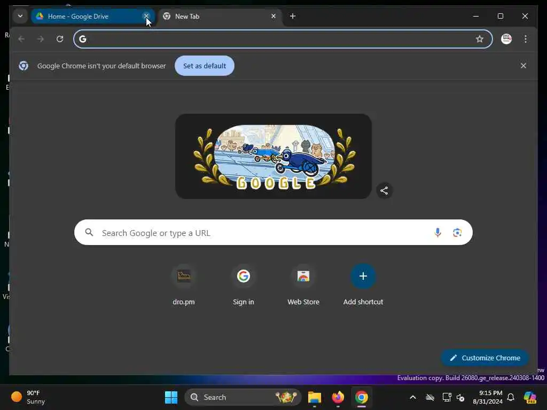
Task: Click Customize Chrome button
Action: point(485,358)
